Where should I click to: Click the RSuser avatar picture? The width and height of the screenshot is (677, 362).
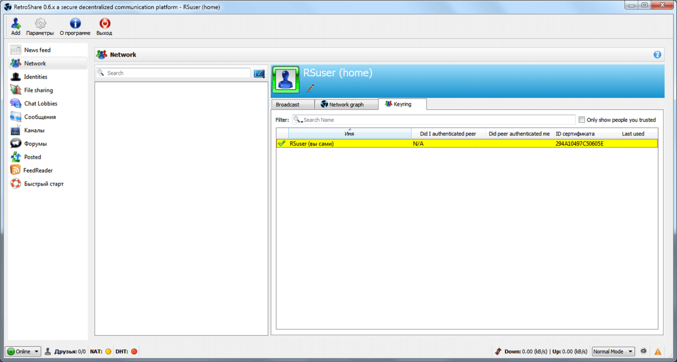point(286,80)
